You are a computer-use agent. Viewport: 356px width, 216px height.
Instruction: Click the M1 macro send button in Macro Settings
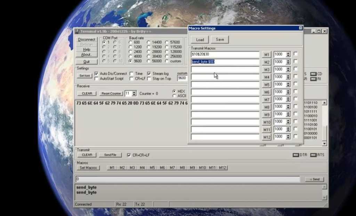(x=266, y=55)
